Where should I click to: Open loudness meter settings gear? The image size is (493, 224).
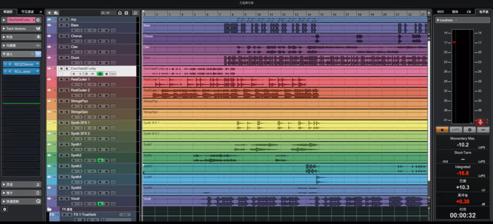click(x=469, y=130)
